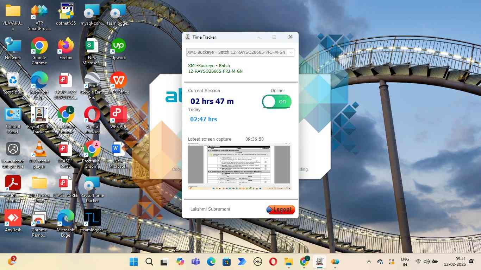481x270 pixels.
Task: Select the Preethika - Chrome desktop shortcut
Action: (92, 155)
